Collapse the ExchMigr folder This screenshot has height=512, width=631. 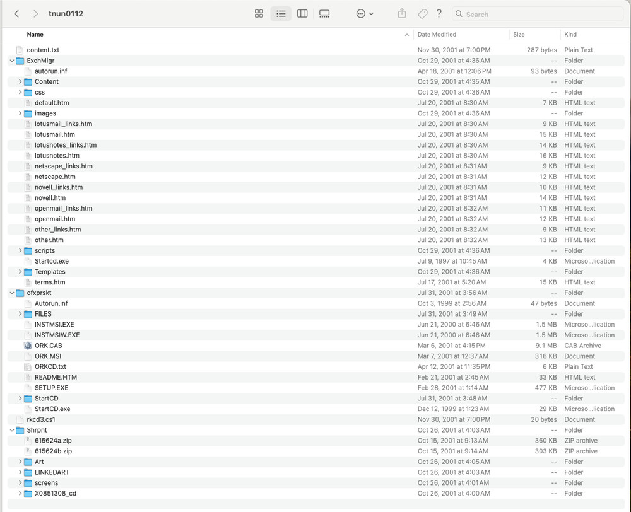tap(12, 61)
